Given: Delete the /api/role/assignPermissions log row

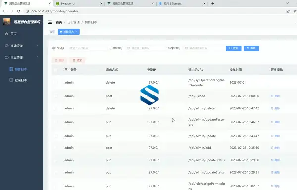Looking at the screenshot, I should point(275,186).
